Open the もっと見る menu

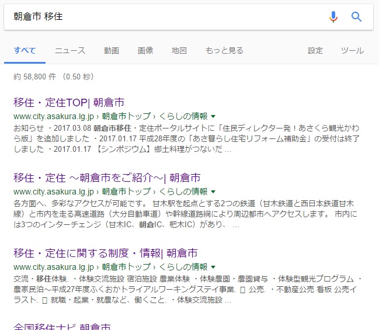(224, 51)
